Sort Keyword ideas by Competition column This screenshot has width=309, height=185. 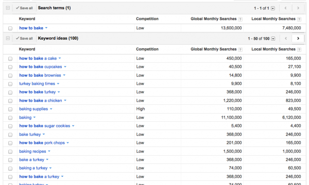coord(147,49)
